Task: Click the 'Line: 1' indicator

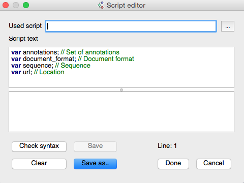Action: (x=167, y=146)
